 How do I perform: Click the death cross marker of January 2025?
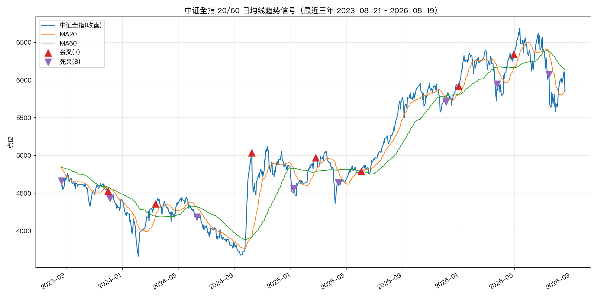pyautogui.click(x=294, y=188)
